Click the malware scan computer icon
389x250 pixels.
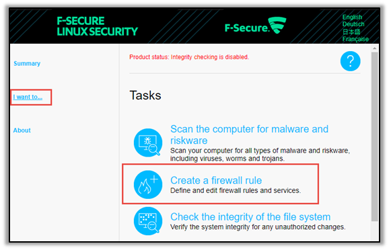[148, 142]
